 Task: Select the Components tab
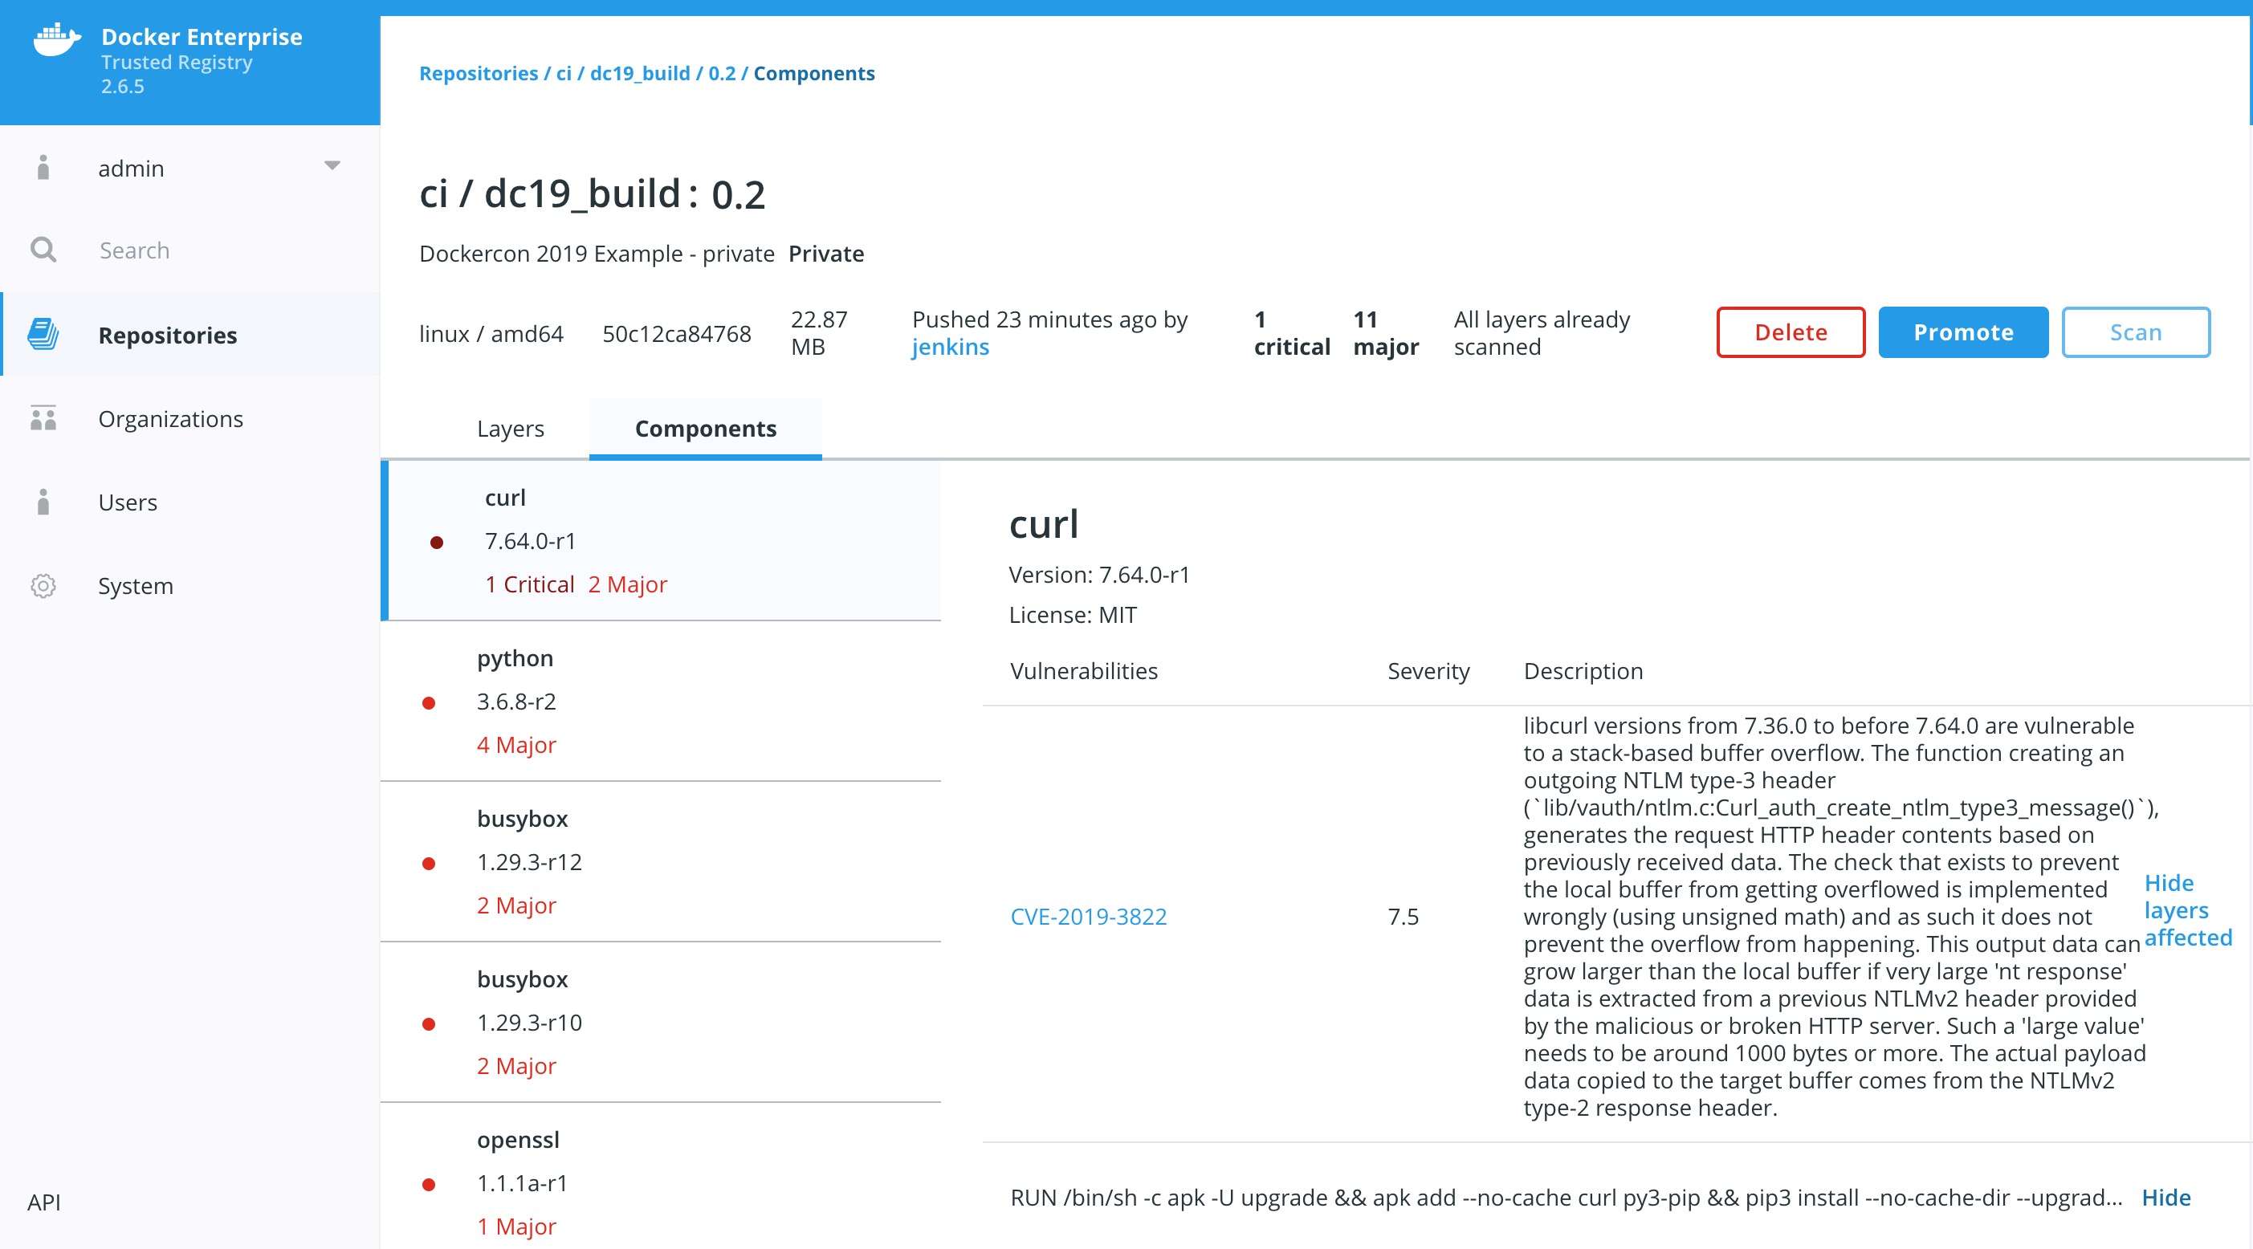(x=705, y=429)
